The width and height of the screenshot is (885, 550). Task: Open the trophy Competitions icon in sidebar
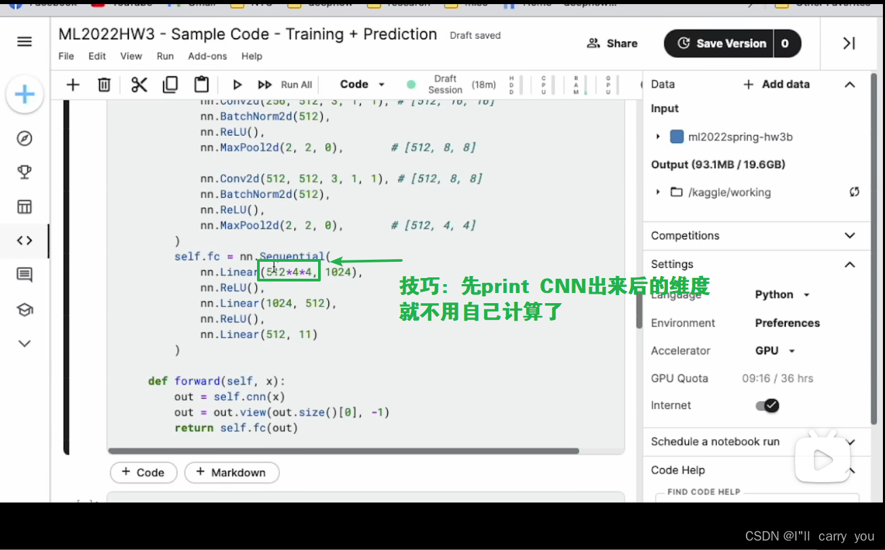click(24, 172)
